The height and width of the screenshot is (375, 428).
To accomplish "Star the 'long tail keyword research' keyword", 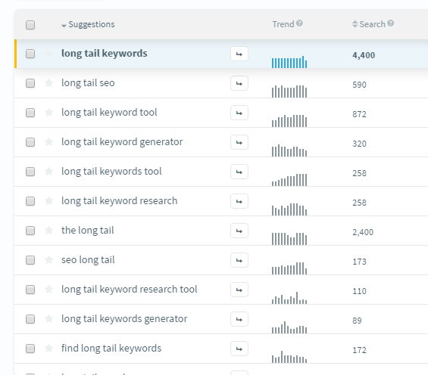I will click(48, 200).
